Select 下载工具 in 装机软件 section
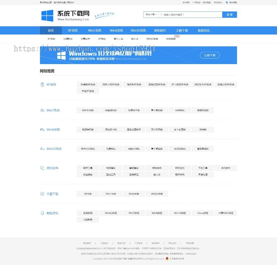This screenshot has height=265, width=277. point(203,168)
